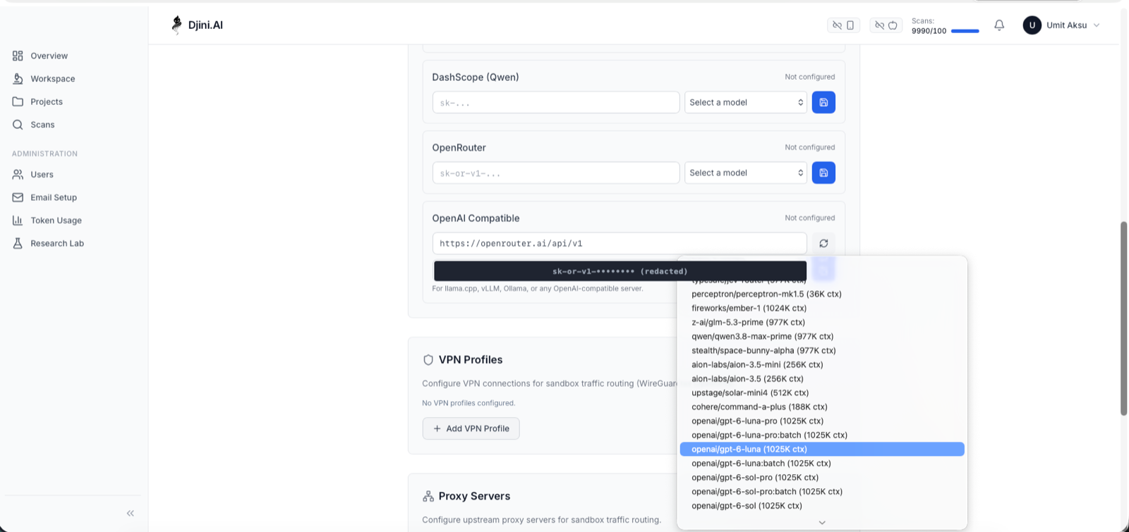
Task: Click the Overview grid icon
Action: pos(18,56)
